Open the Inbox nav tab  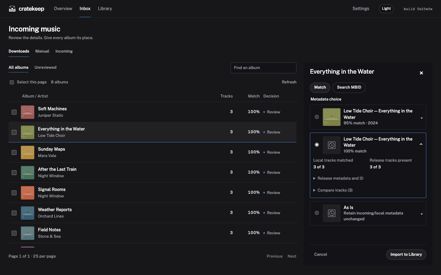pyautogui.click(x=85, y=9)
